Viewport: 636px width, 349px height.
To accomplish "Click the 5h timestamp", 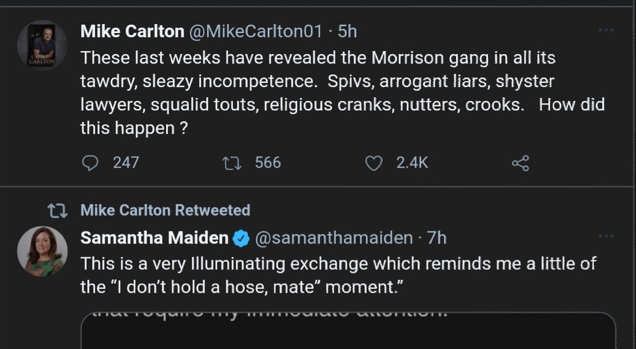I will [348, 31].
